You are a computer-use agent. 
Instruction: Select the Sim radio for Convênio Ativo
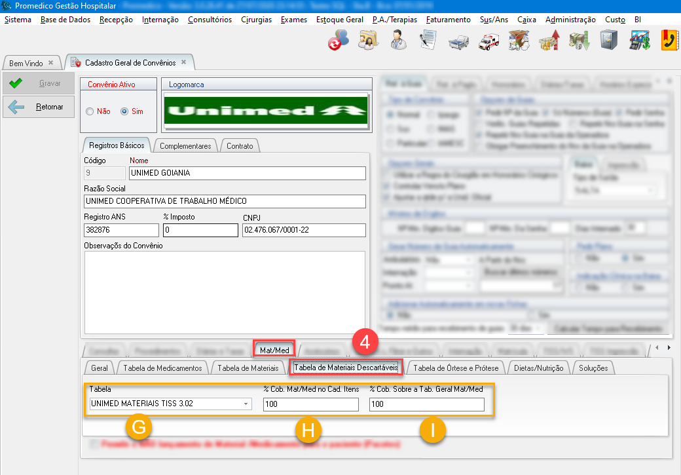(x=124, y=111)
